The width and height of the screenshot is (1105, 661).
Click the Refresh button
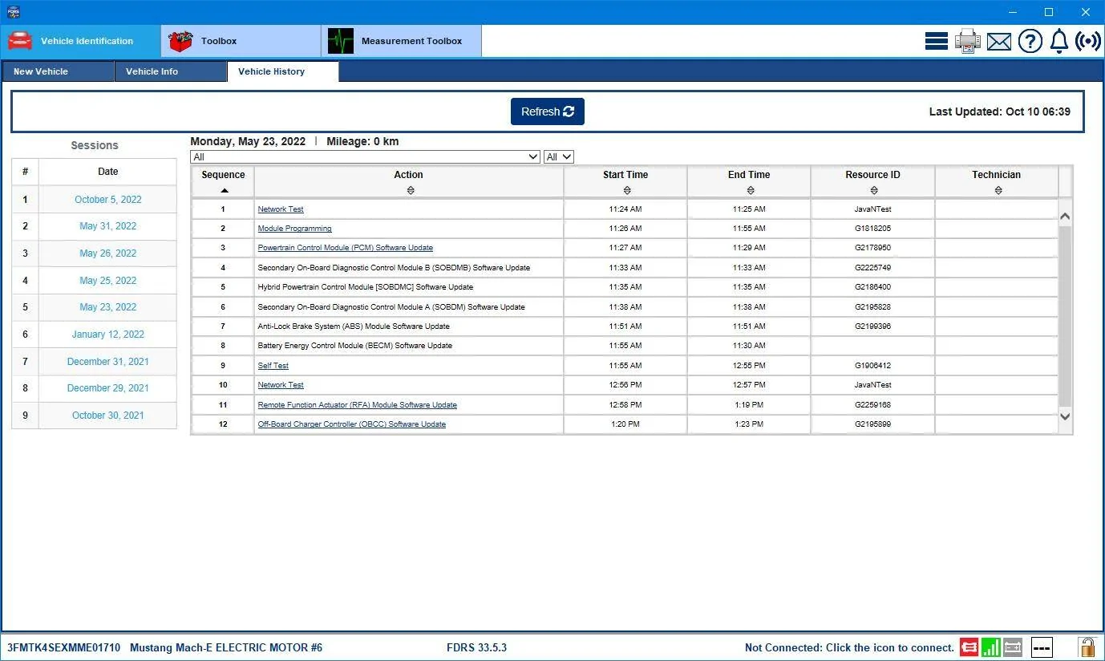pos(548,112)
